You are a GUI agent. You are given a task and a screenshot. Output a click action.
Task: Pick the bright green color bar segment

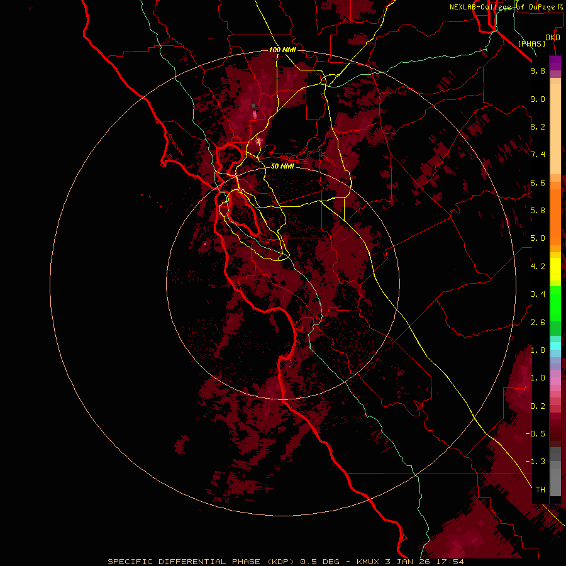pyautogui.click(x=555, y=304)
